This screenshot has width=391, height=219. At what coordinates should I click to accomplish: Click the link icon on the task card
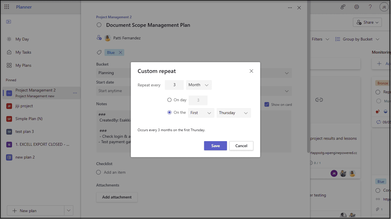click(319, 100)
